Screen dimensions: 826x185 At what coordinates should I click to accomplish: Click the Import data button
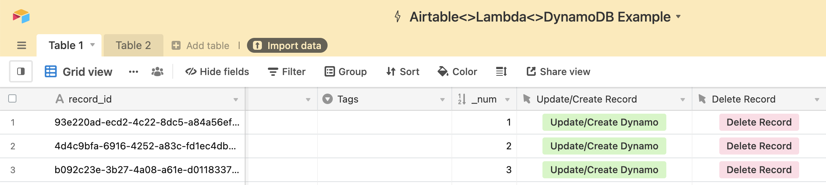(x=287, y=45)
